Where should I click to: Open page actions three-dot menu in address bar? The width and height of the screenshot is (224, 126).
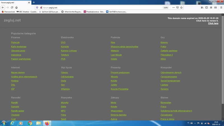coord(173,8)
